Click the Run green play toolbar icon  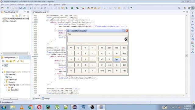point(72,8)
